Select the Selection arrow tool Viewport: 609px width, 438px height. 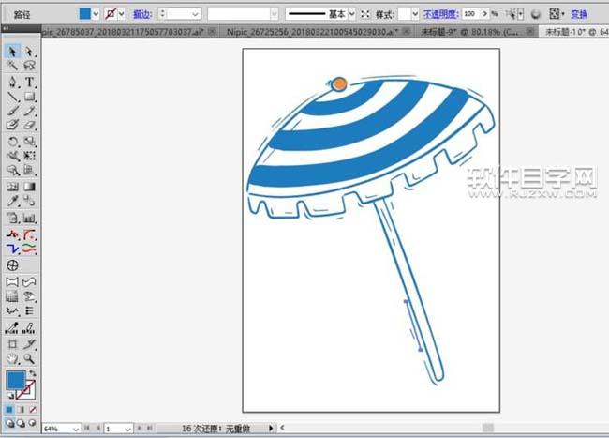[13, 52]
